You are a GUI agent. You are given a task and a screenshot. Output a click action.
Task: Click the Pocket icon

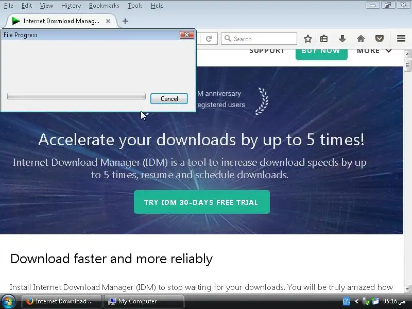click(x=379, y=39)
